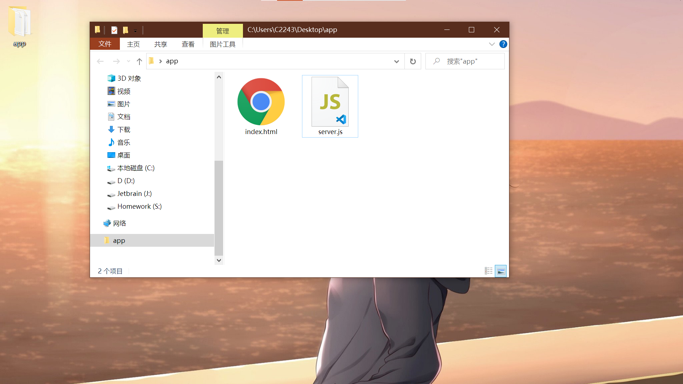Select the index.html Chrome file
The height and width of the screenshot is (384, 683).
[x=261, y=106]
